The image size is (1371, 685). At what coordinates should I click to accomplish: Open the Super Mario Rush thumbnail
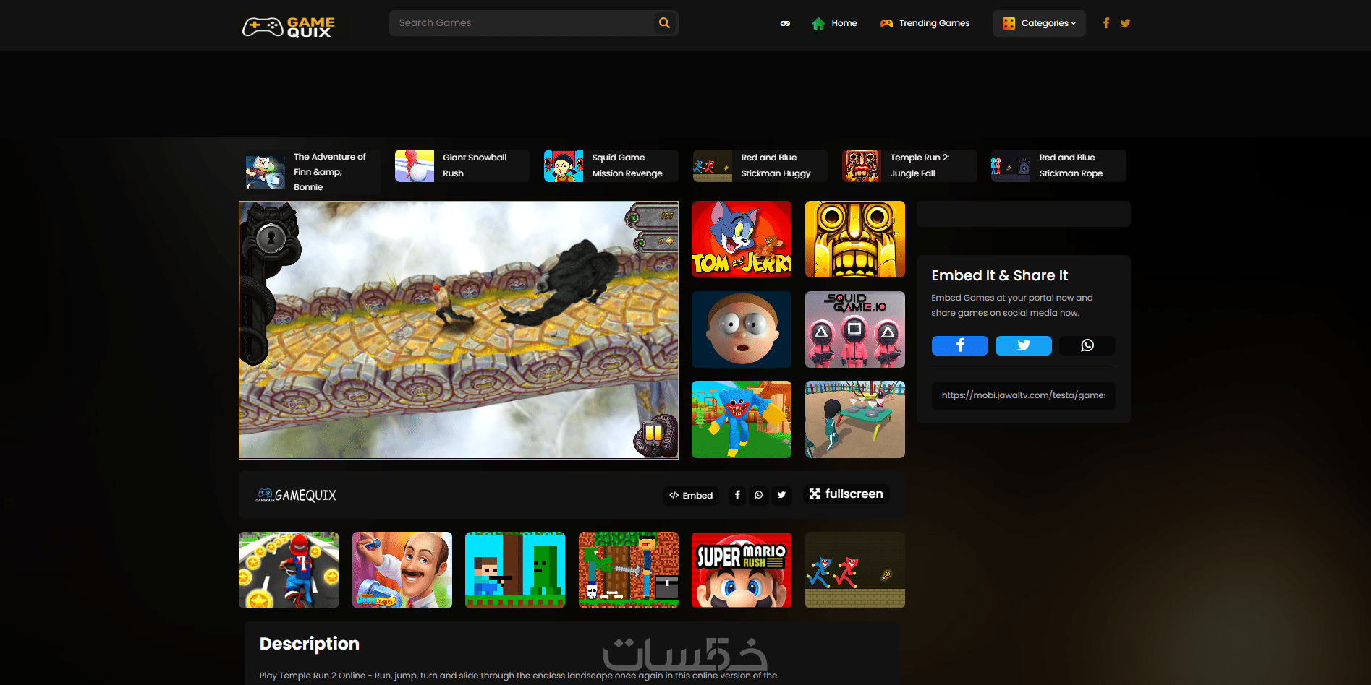[x=742, y=570]
